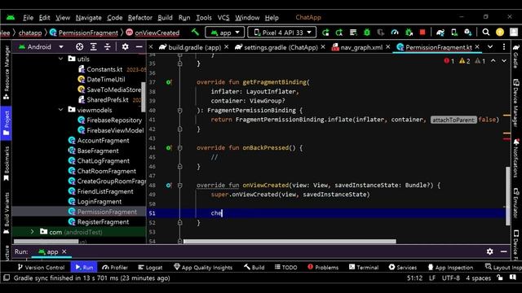Open Version Control tool window
The width and height of the screenshot is (522, 293).
click(x=41, y=267)
